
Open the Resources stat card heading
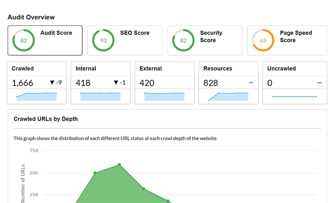point(218,68)
